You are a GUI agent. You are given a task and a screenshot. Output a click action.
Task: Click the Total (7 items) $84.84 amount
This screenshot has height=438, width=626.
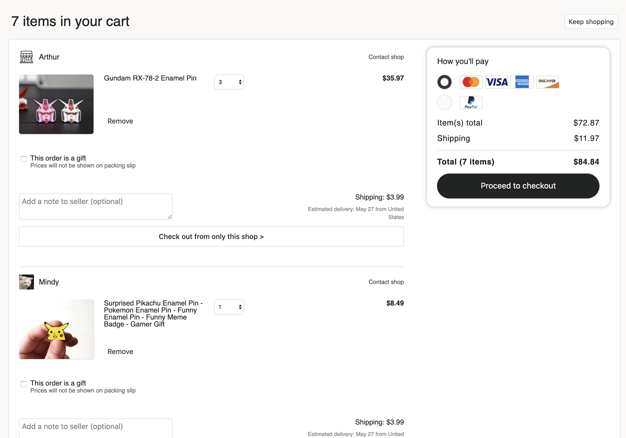pyautogui.click(x=586, y=162)
